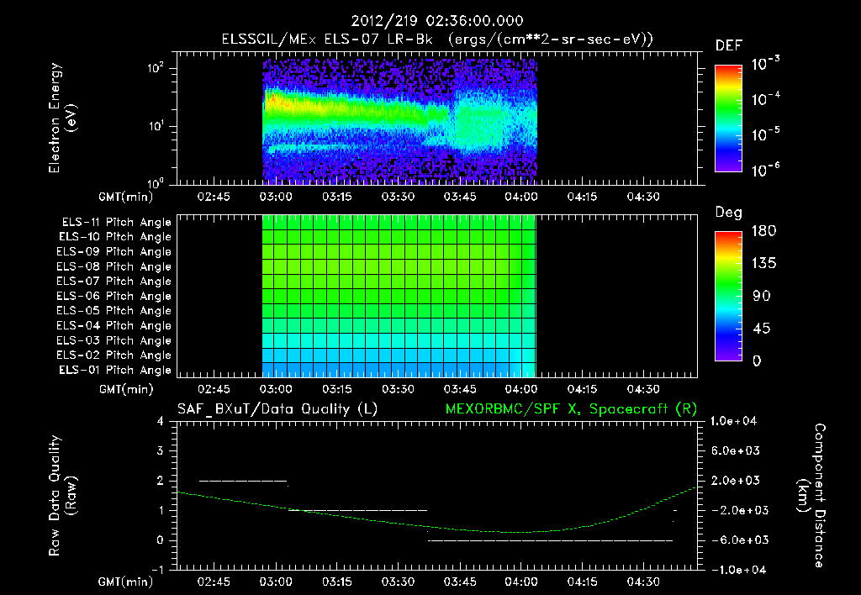Screen dimensions: 861x595
Task: Click the DEF color scale bar
Action: click(x=728, y=118)
